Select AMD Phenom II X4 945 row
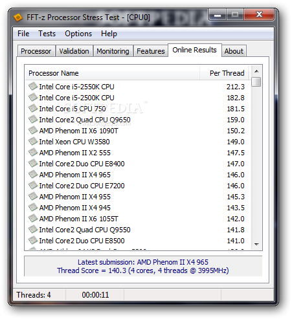This screenshot has height=319, width=292. click(138, 208)
